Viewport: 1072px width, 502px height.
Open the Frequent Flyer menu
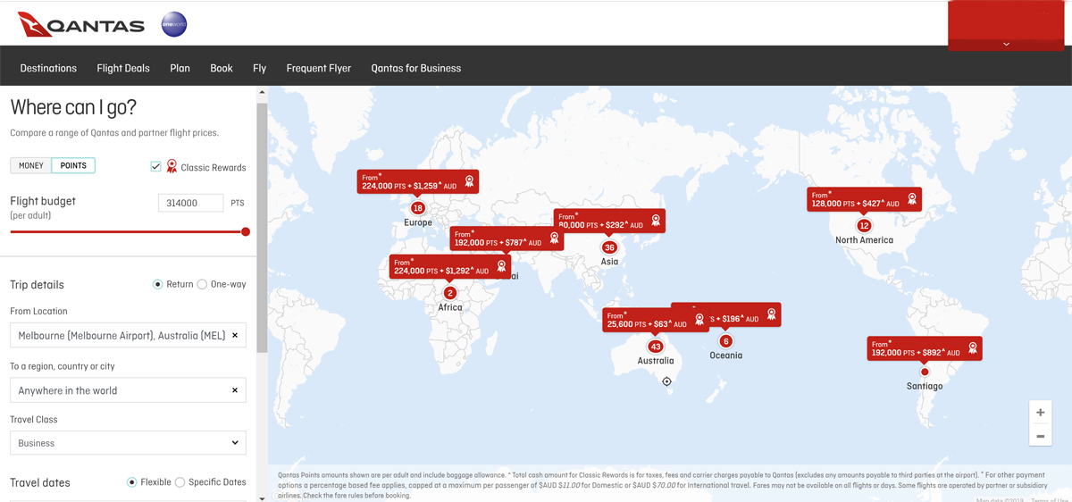point(318,68)
